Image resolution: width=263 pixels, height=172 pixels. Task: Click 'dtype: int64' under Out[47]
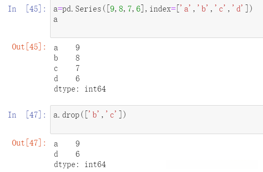(80, 165)
